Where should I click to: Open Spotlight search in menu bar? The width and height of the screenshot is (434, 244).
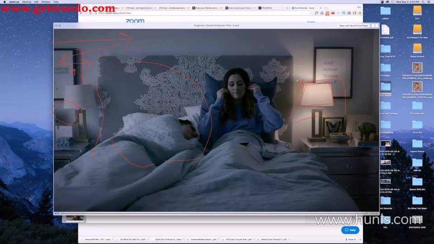[423, 2]
